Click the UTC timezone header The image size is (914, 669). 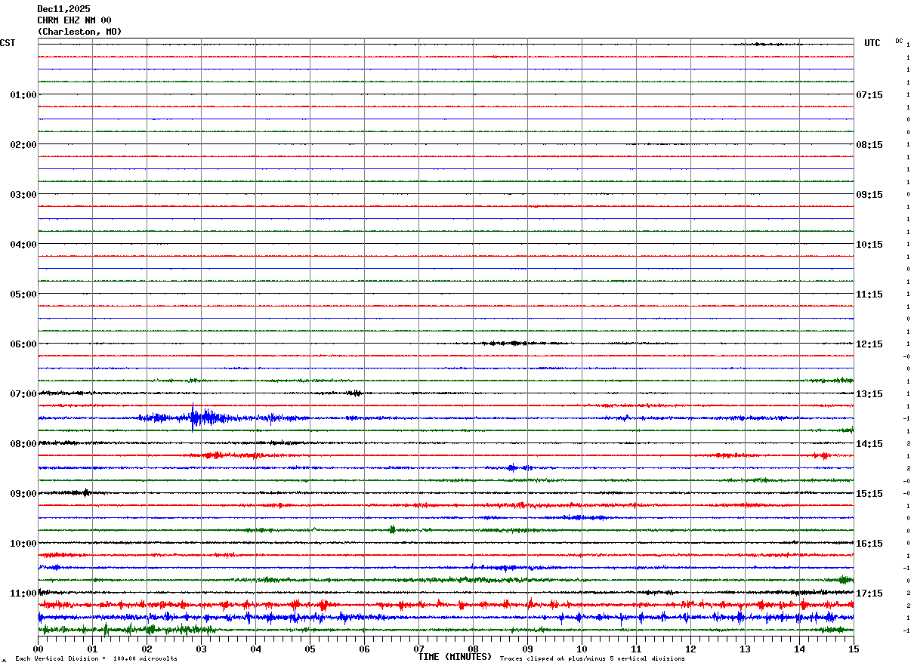(872, 43)
